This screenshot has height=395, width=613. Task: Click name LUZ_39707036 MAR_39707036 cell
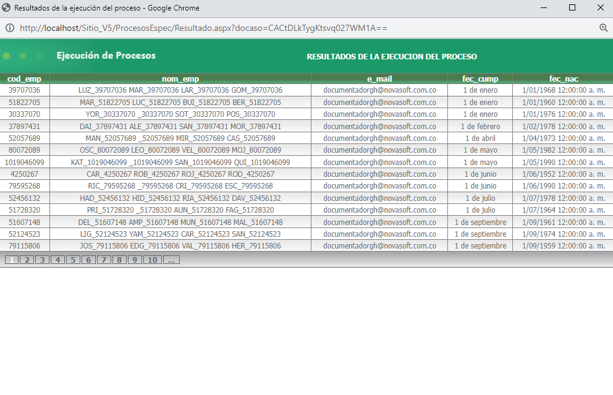(180, 90)
